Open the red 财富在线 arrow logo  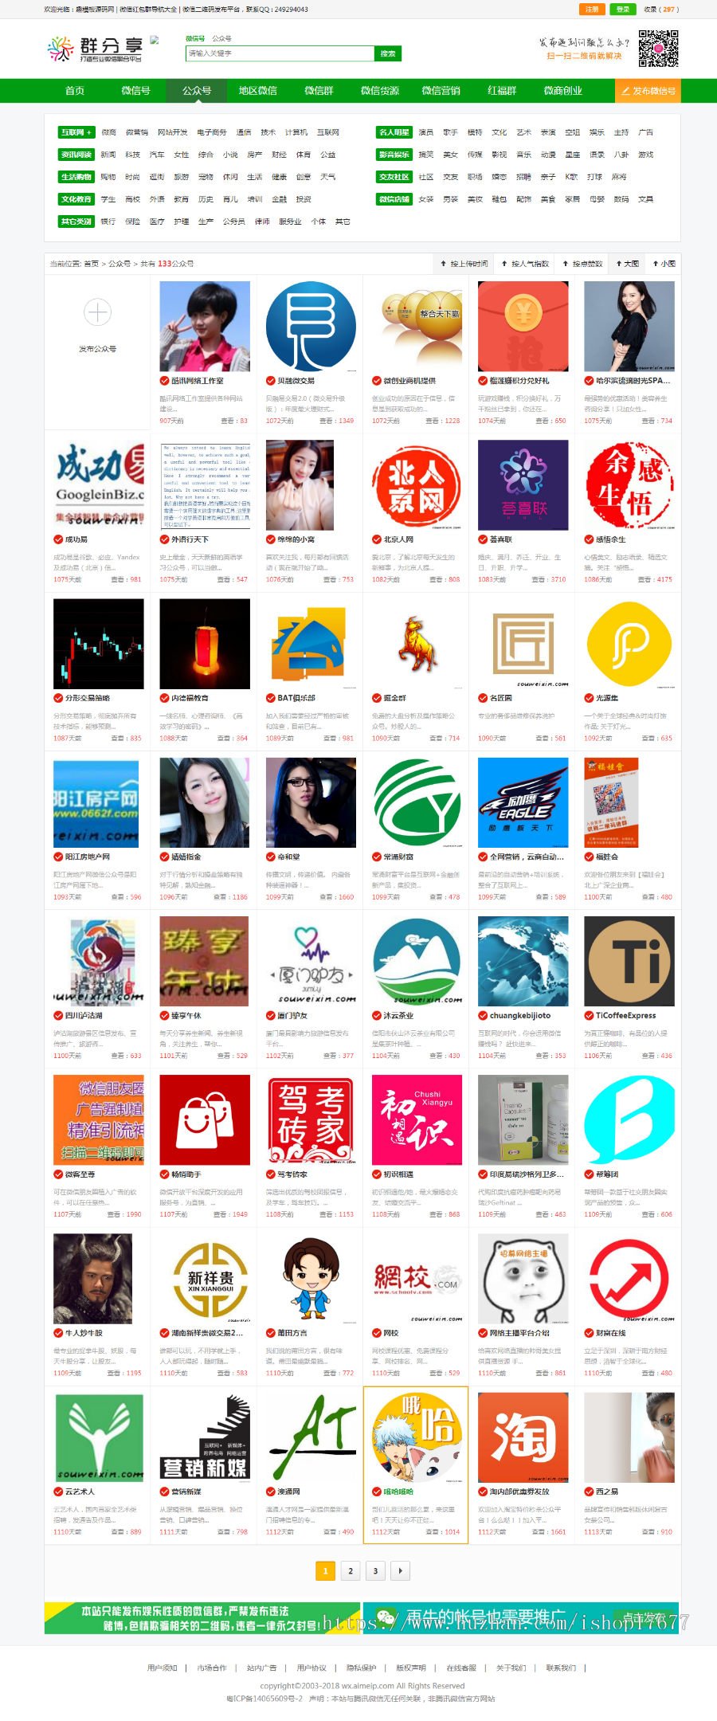629,1279
